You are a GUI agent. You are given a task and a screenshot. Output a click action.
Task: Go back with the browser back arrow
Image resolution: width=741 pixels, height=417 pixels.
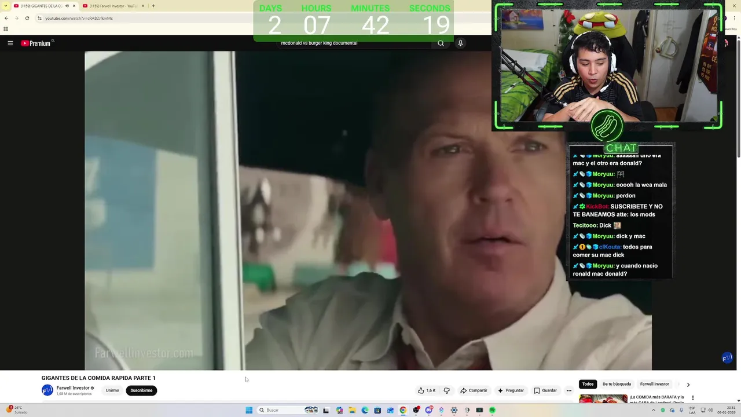click(6, 18)
